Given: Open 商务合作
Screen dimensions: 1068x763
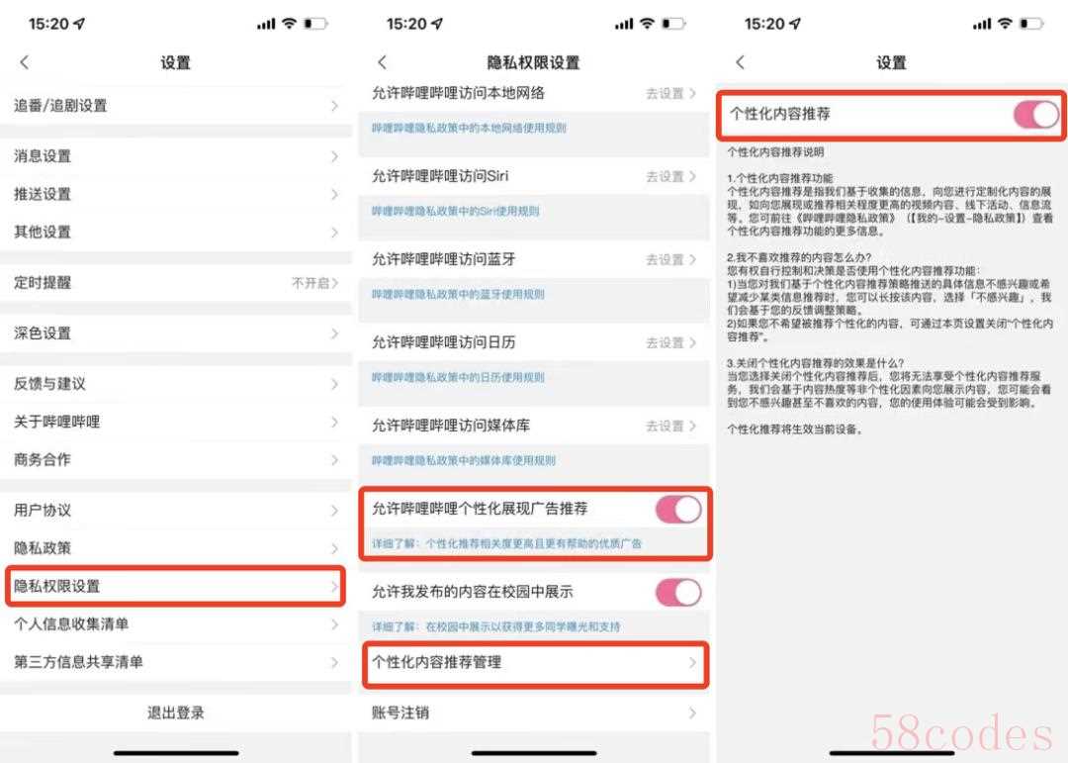Looking at the screenshot, I should [x=176, y=459].
